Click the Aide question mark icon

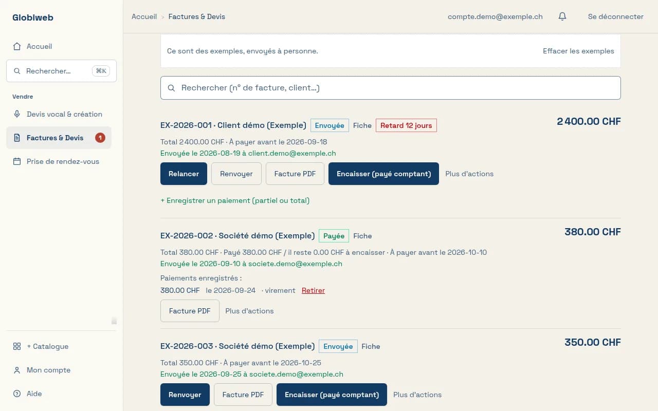(x=17, y=394)
